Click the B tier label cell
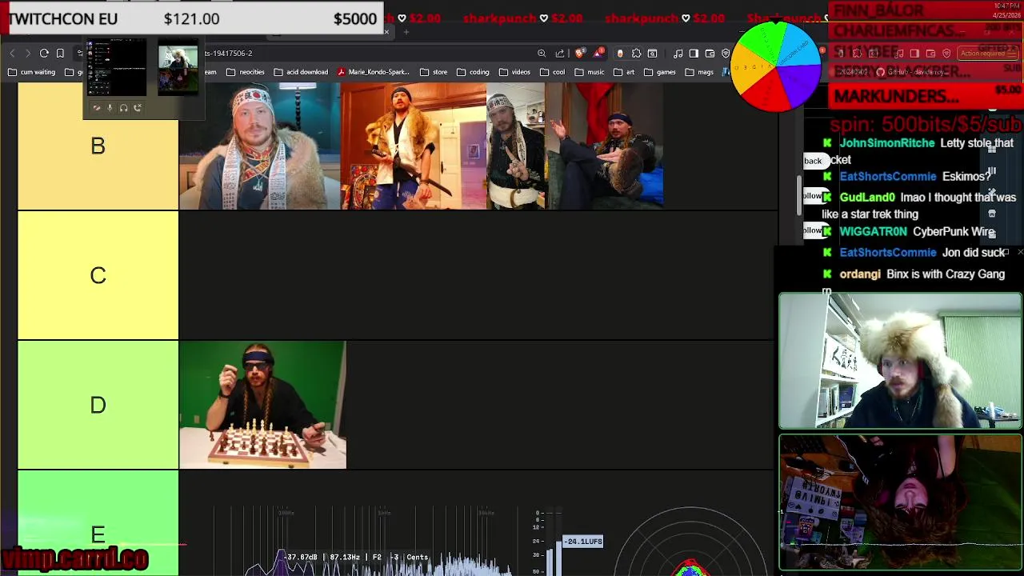1024x576 pixels. (x=98, y=146)
